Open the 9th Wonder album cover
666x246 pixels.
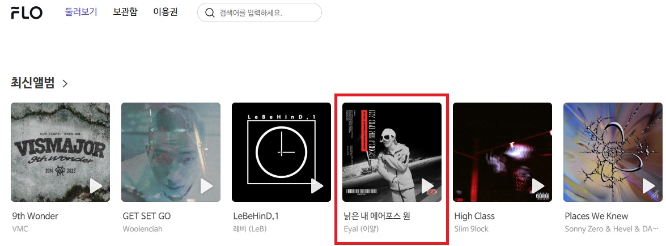pos(60,152)
